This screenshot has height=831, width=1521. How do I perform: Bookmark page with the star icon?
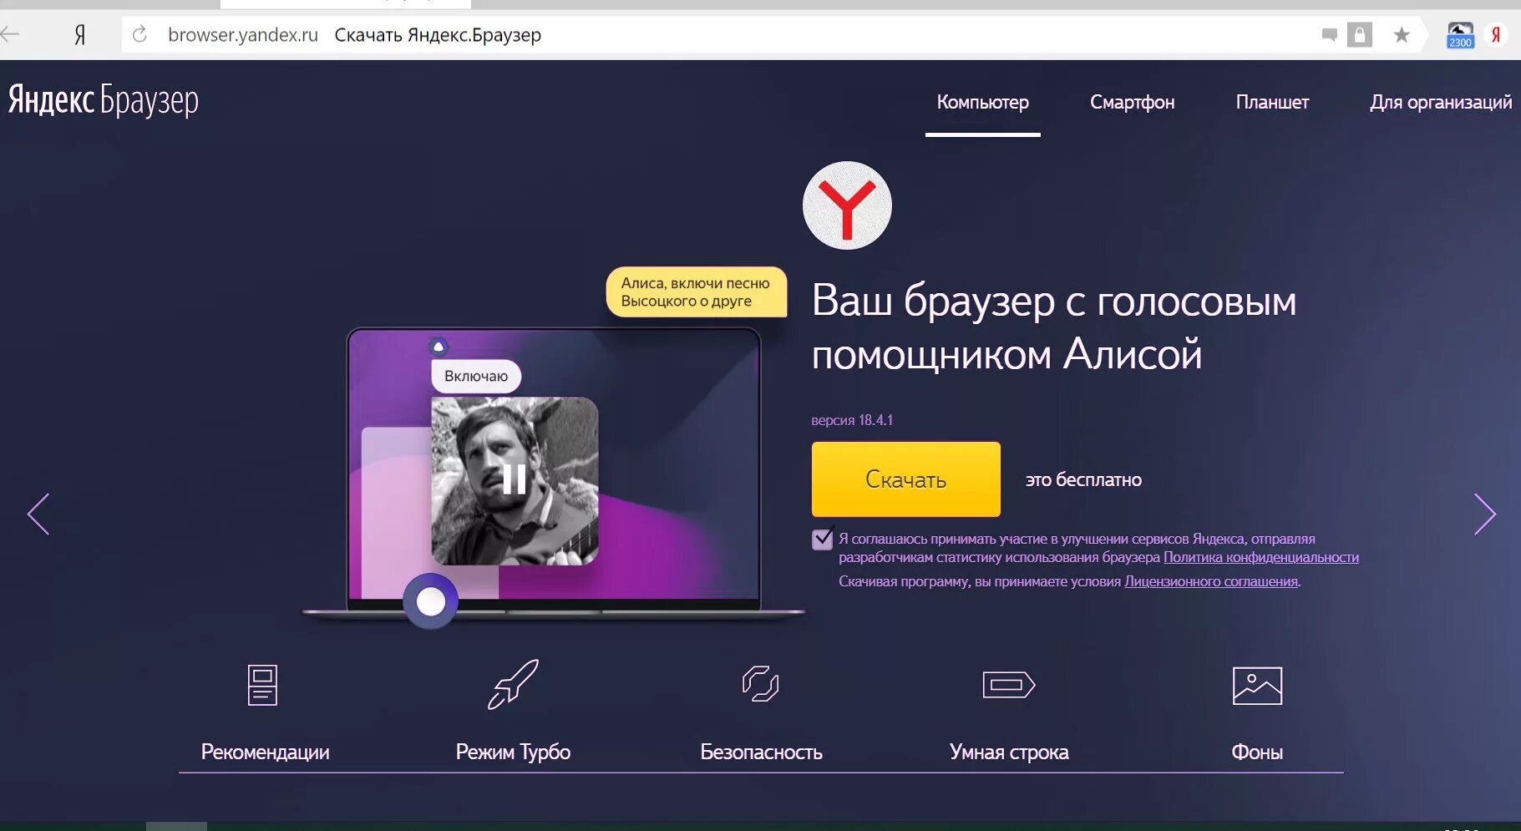point(1402,35)
